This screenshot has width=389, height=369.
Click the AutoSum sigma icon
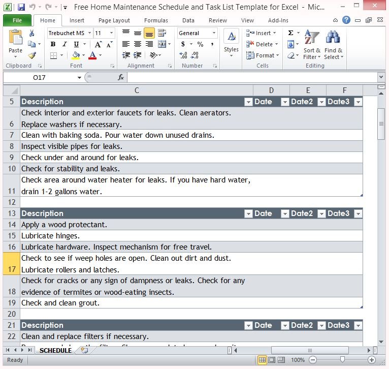(x=291, y=33)
